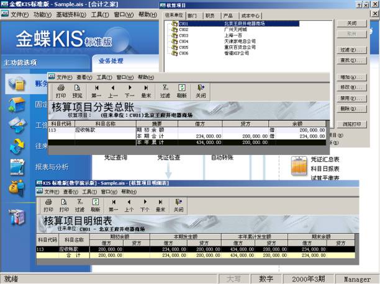Switch to 职员 tab
This screenshot has height=284, width=380.
210,16
